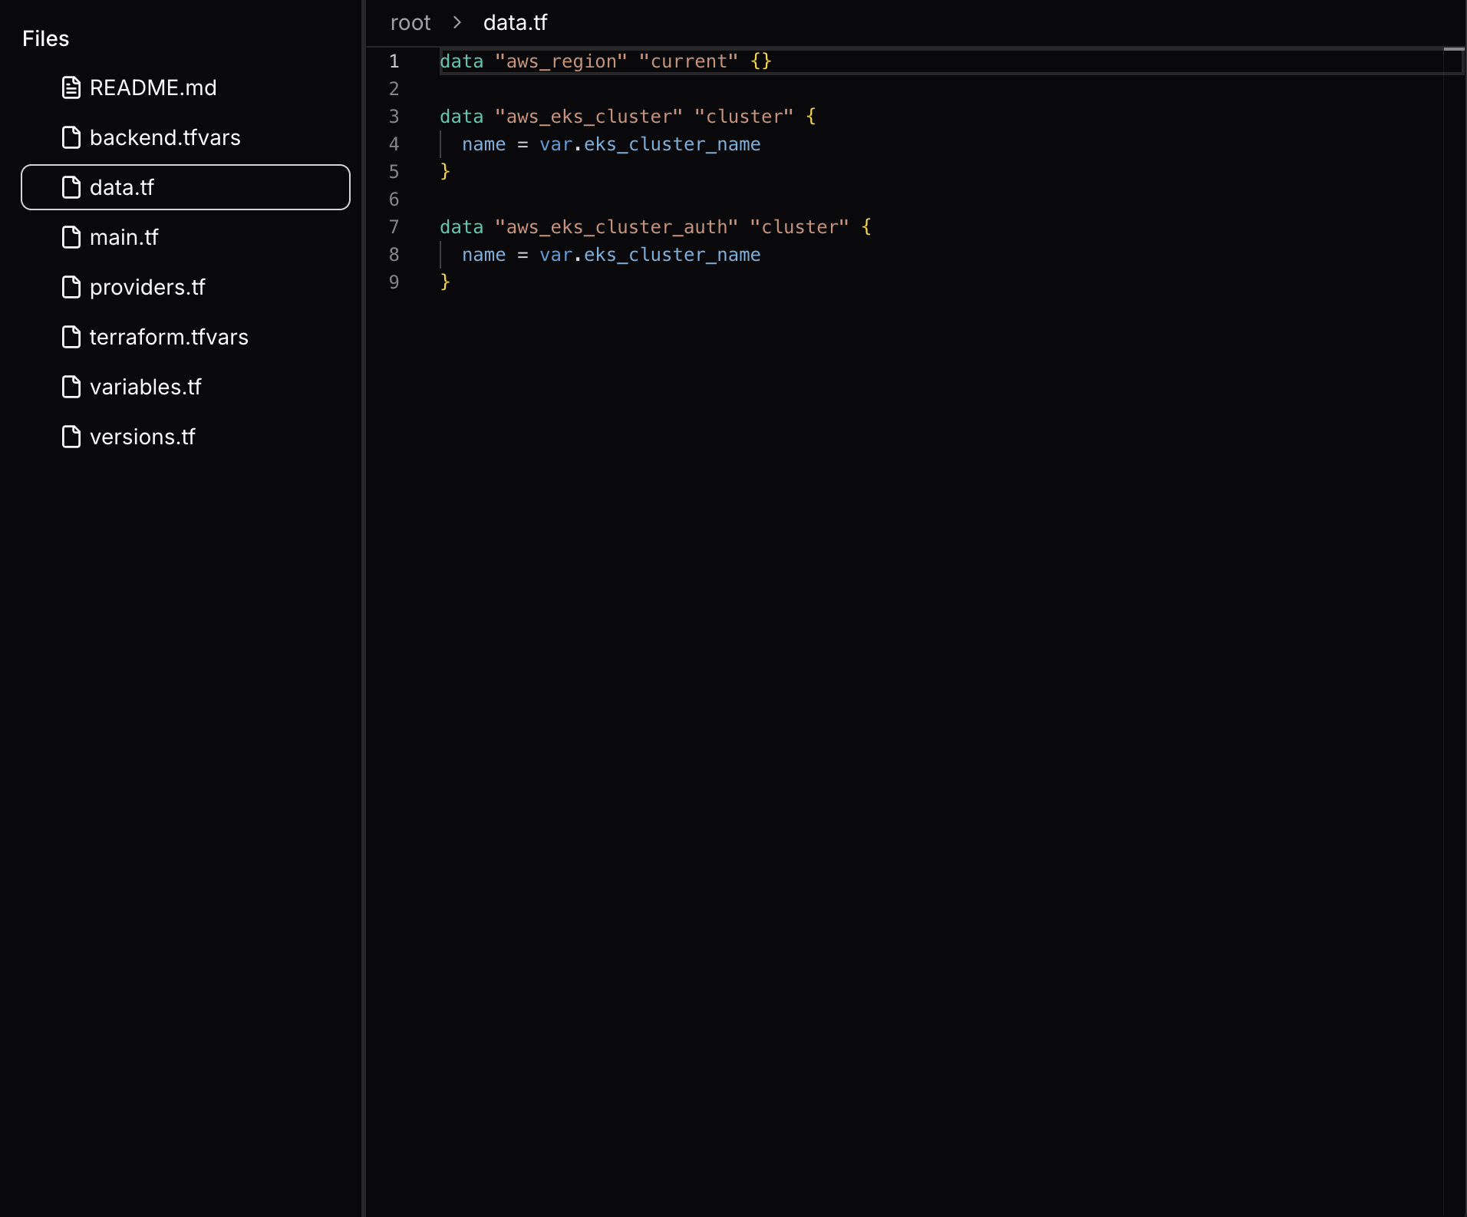Viewport: 1467px width, 1217px height.
Task: Click the breadcrumb chevron separator
Action: 457,23
